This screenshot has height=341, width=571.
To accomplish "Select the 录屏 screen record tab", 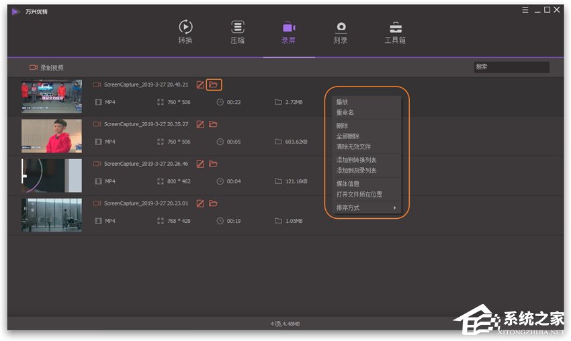I will click(x=289, y=32).
